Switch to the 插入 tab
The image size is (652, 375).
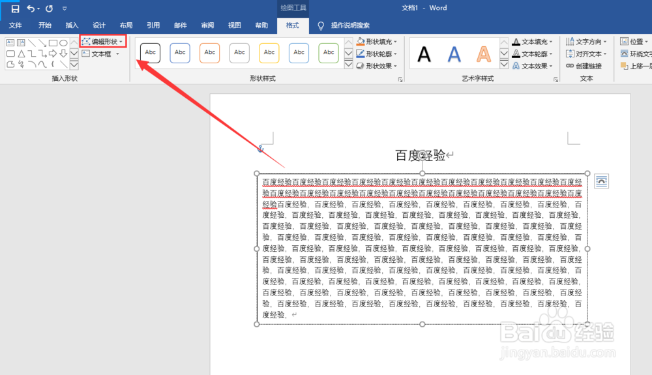(72, 25)
